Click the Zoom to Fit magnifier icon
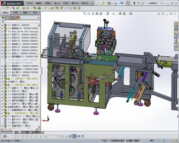The image size is (179, 143). point(85,14)
